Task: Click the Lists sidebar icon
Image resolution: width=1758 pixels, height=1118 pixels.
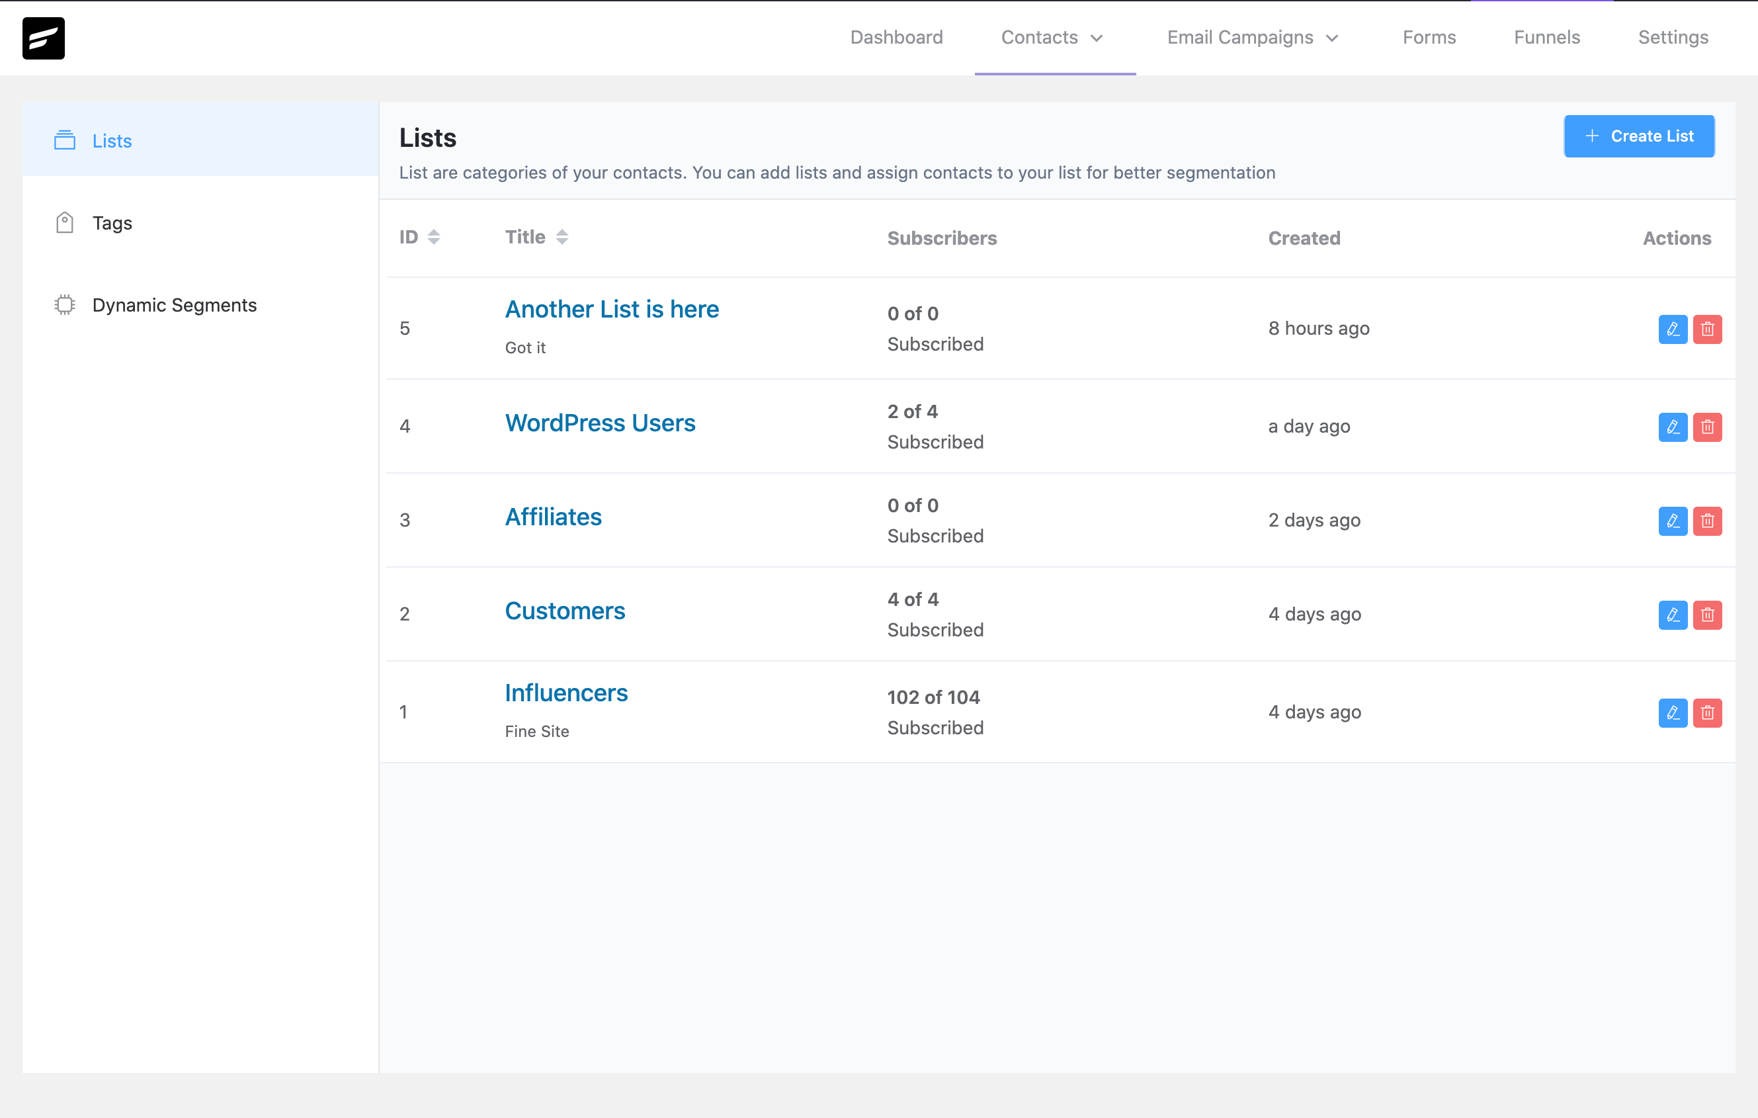Action: [x=65, y=140]
